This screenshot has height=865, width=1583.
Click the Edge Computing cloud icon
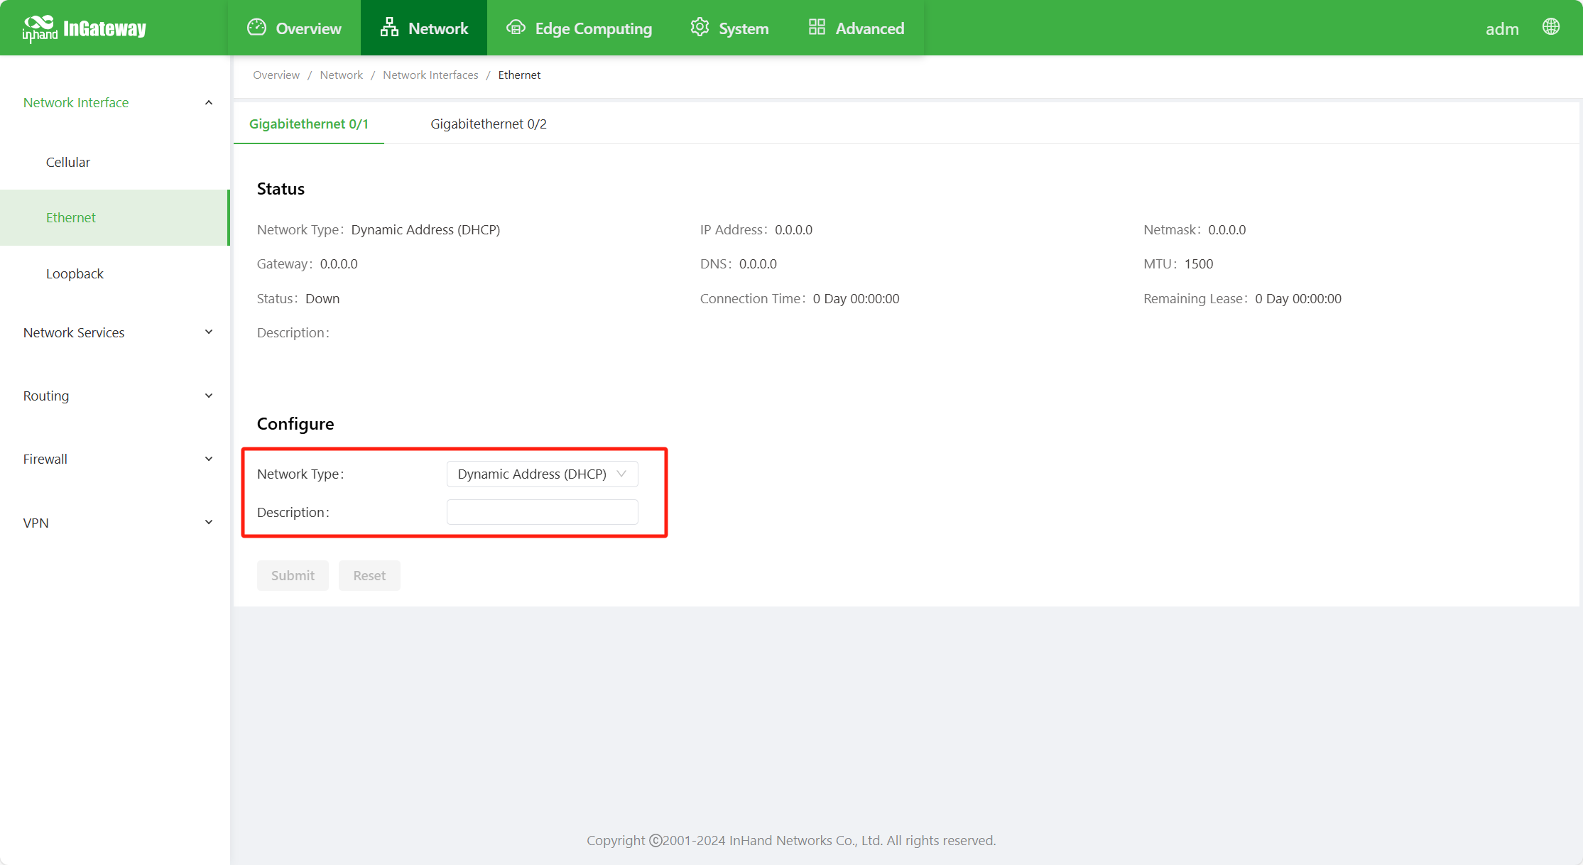(516, 28)
